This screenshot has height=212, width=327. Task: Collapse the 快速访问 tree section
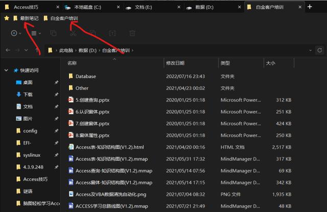6,70
